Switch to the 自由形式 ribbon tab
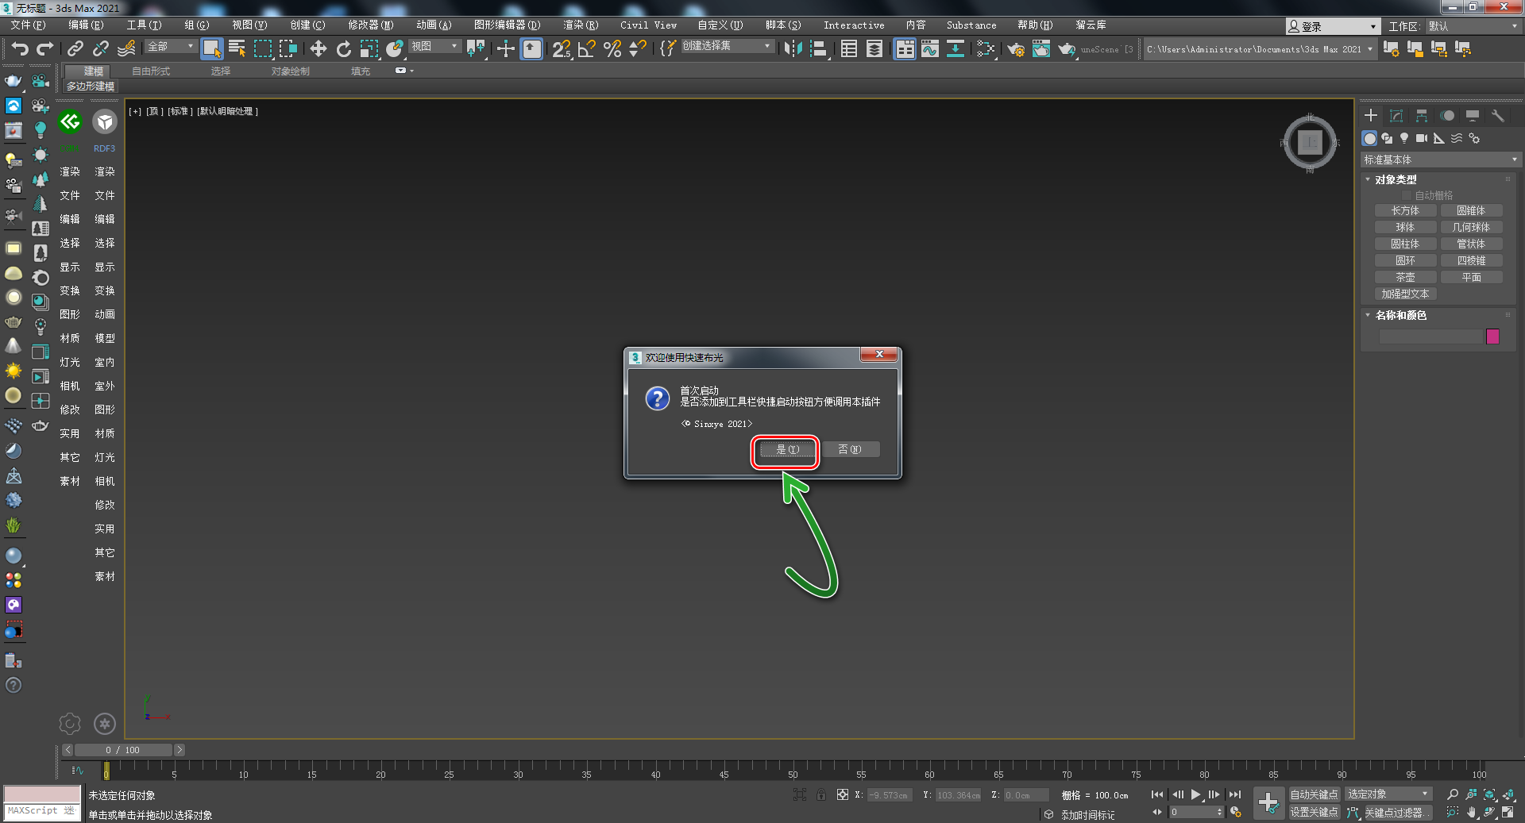 click(x=150, y=71)
